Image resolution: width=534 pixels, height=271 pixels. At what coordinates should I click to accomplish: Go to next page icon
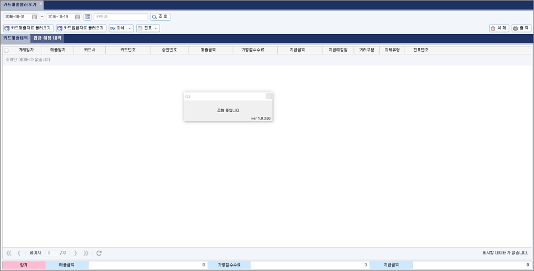(76, 253)
